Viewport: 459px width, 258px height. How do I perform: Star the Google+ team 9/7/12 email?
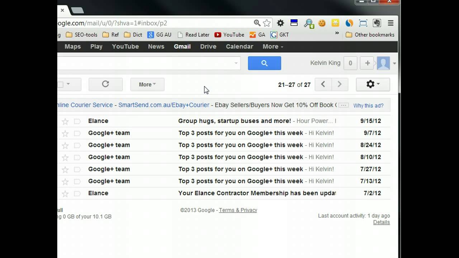(65, 133)
